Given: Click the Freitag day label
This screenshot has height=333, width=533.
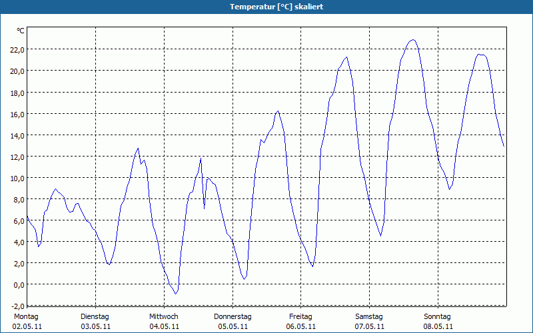Looking at the screenshot, I should tap(301, 317).
